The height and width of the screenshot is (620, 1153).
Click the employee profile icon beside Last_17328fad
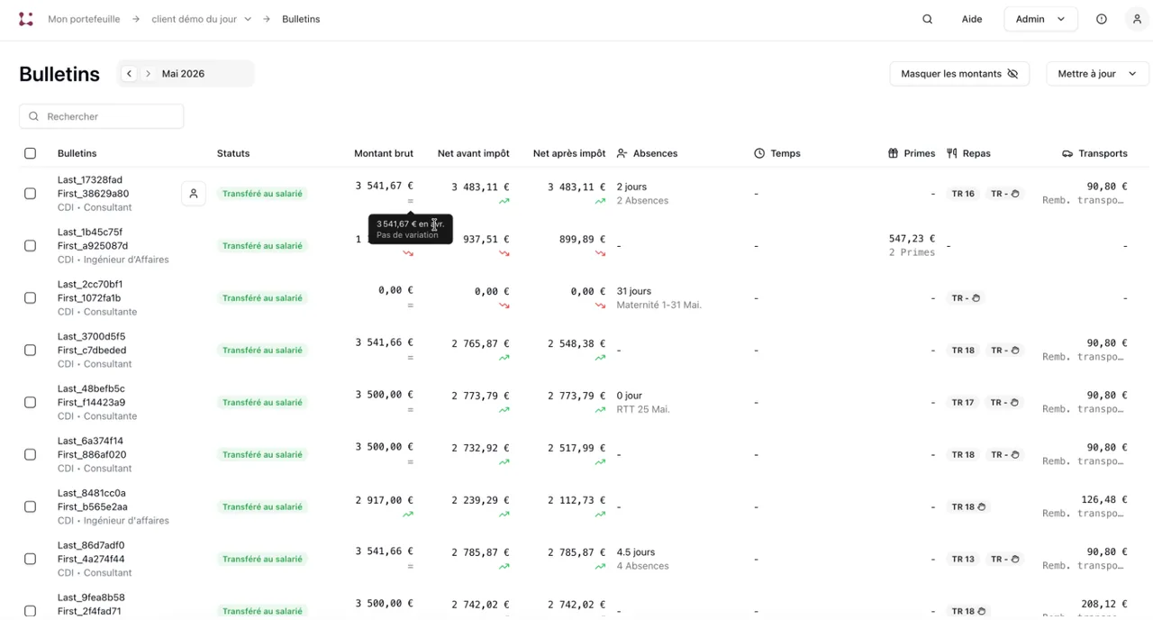coord(194,194)
